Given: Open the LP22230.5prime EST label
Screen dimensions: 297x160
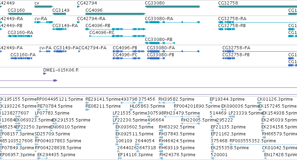Looking at the screenshot, I should coord(130,120).
